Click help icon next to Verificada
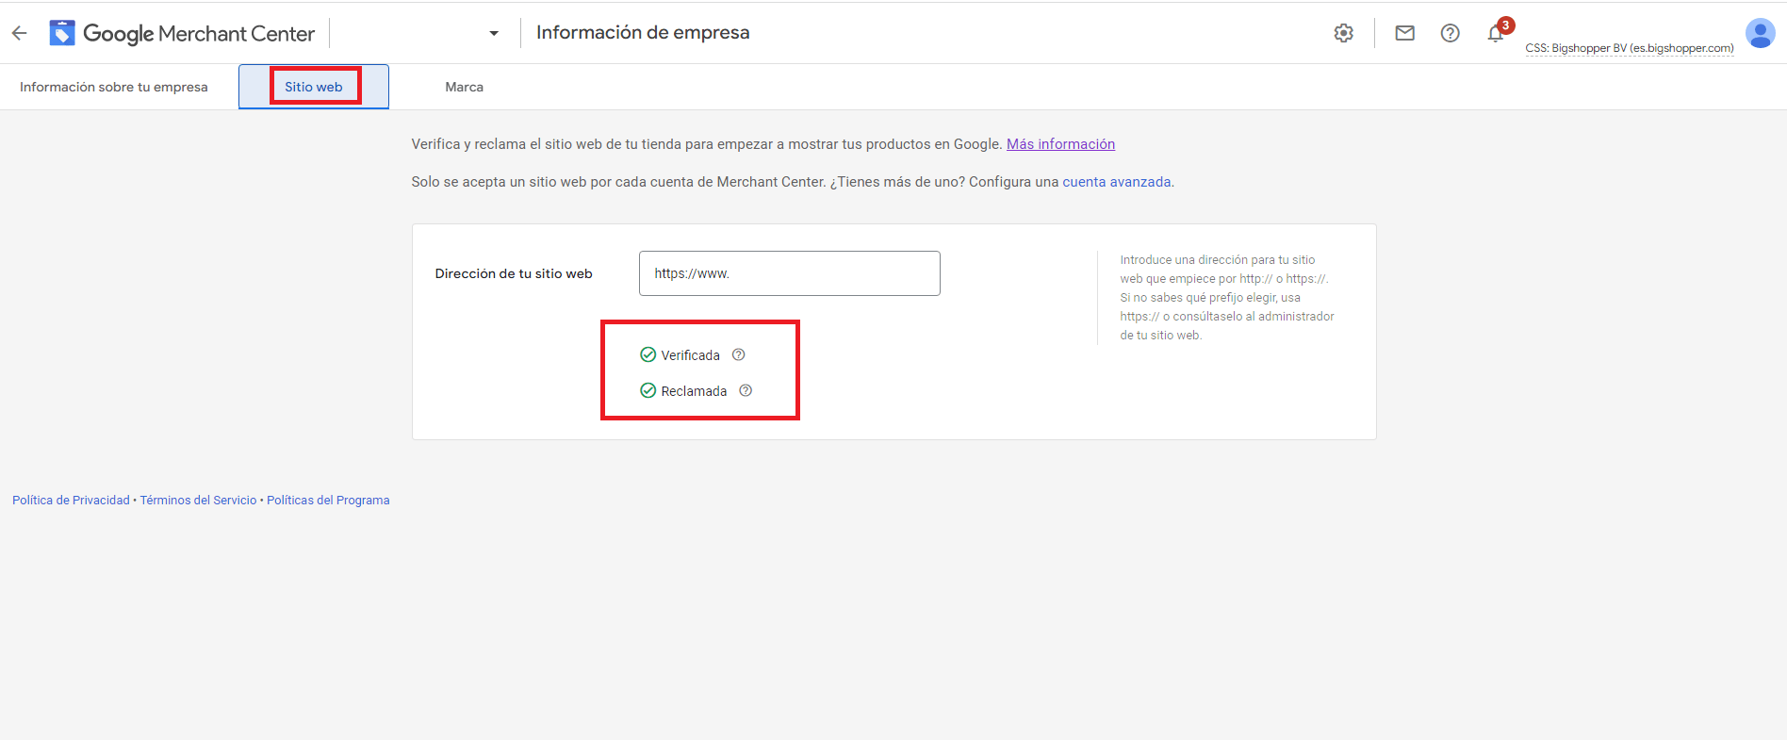 [739, 354]
